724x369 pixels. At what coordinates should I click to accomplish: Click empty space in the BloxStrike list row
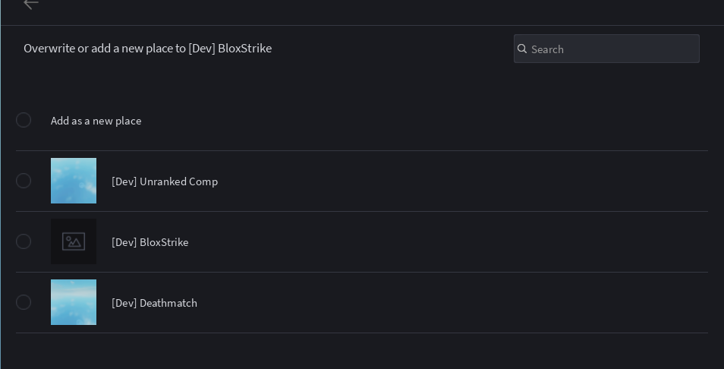click(461, 242)
